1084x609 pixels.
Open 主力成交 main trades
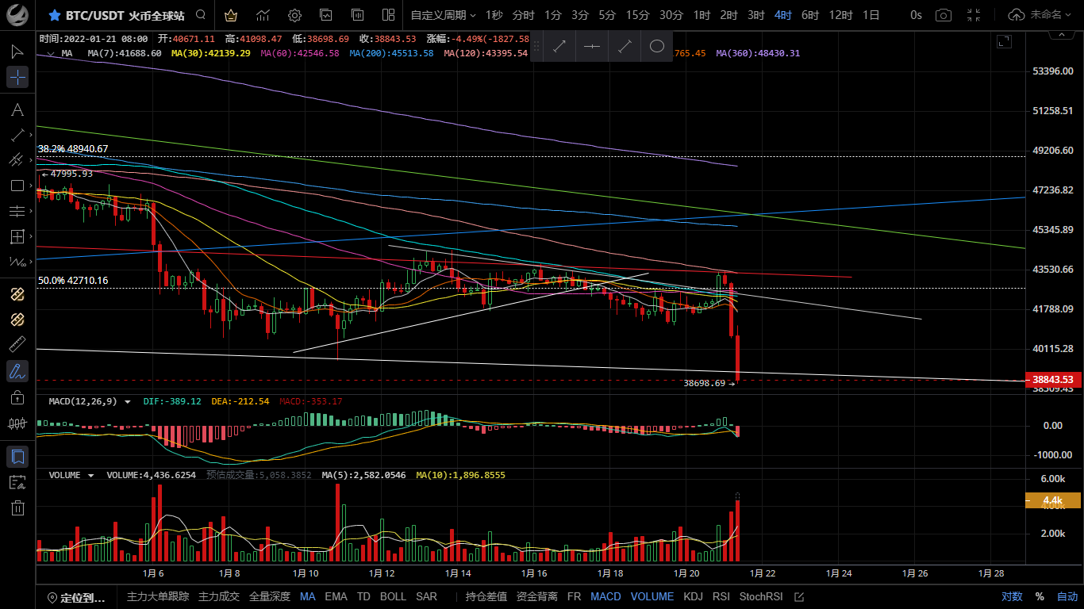(219, 596)
